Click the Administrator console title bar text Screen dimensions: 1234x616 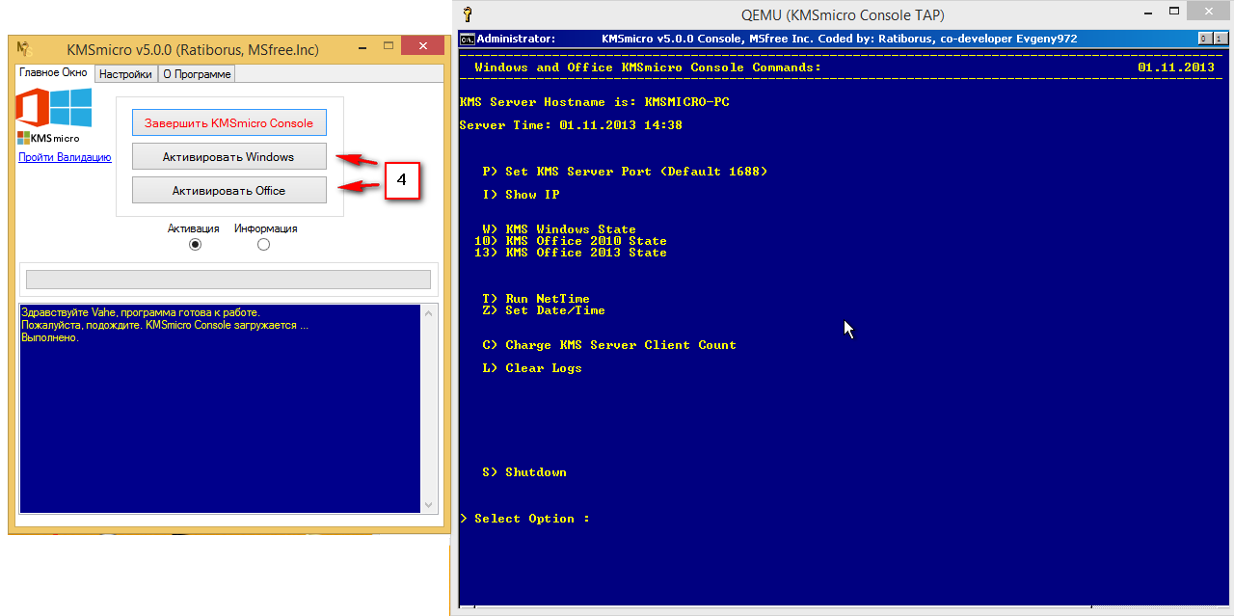(777, 39)
